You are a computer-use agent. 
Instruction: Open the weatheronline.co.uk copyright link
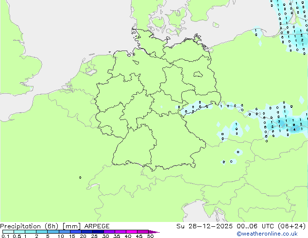coord(267,234)
